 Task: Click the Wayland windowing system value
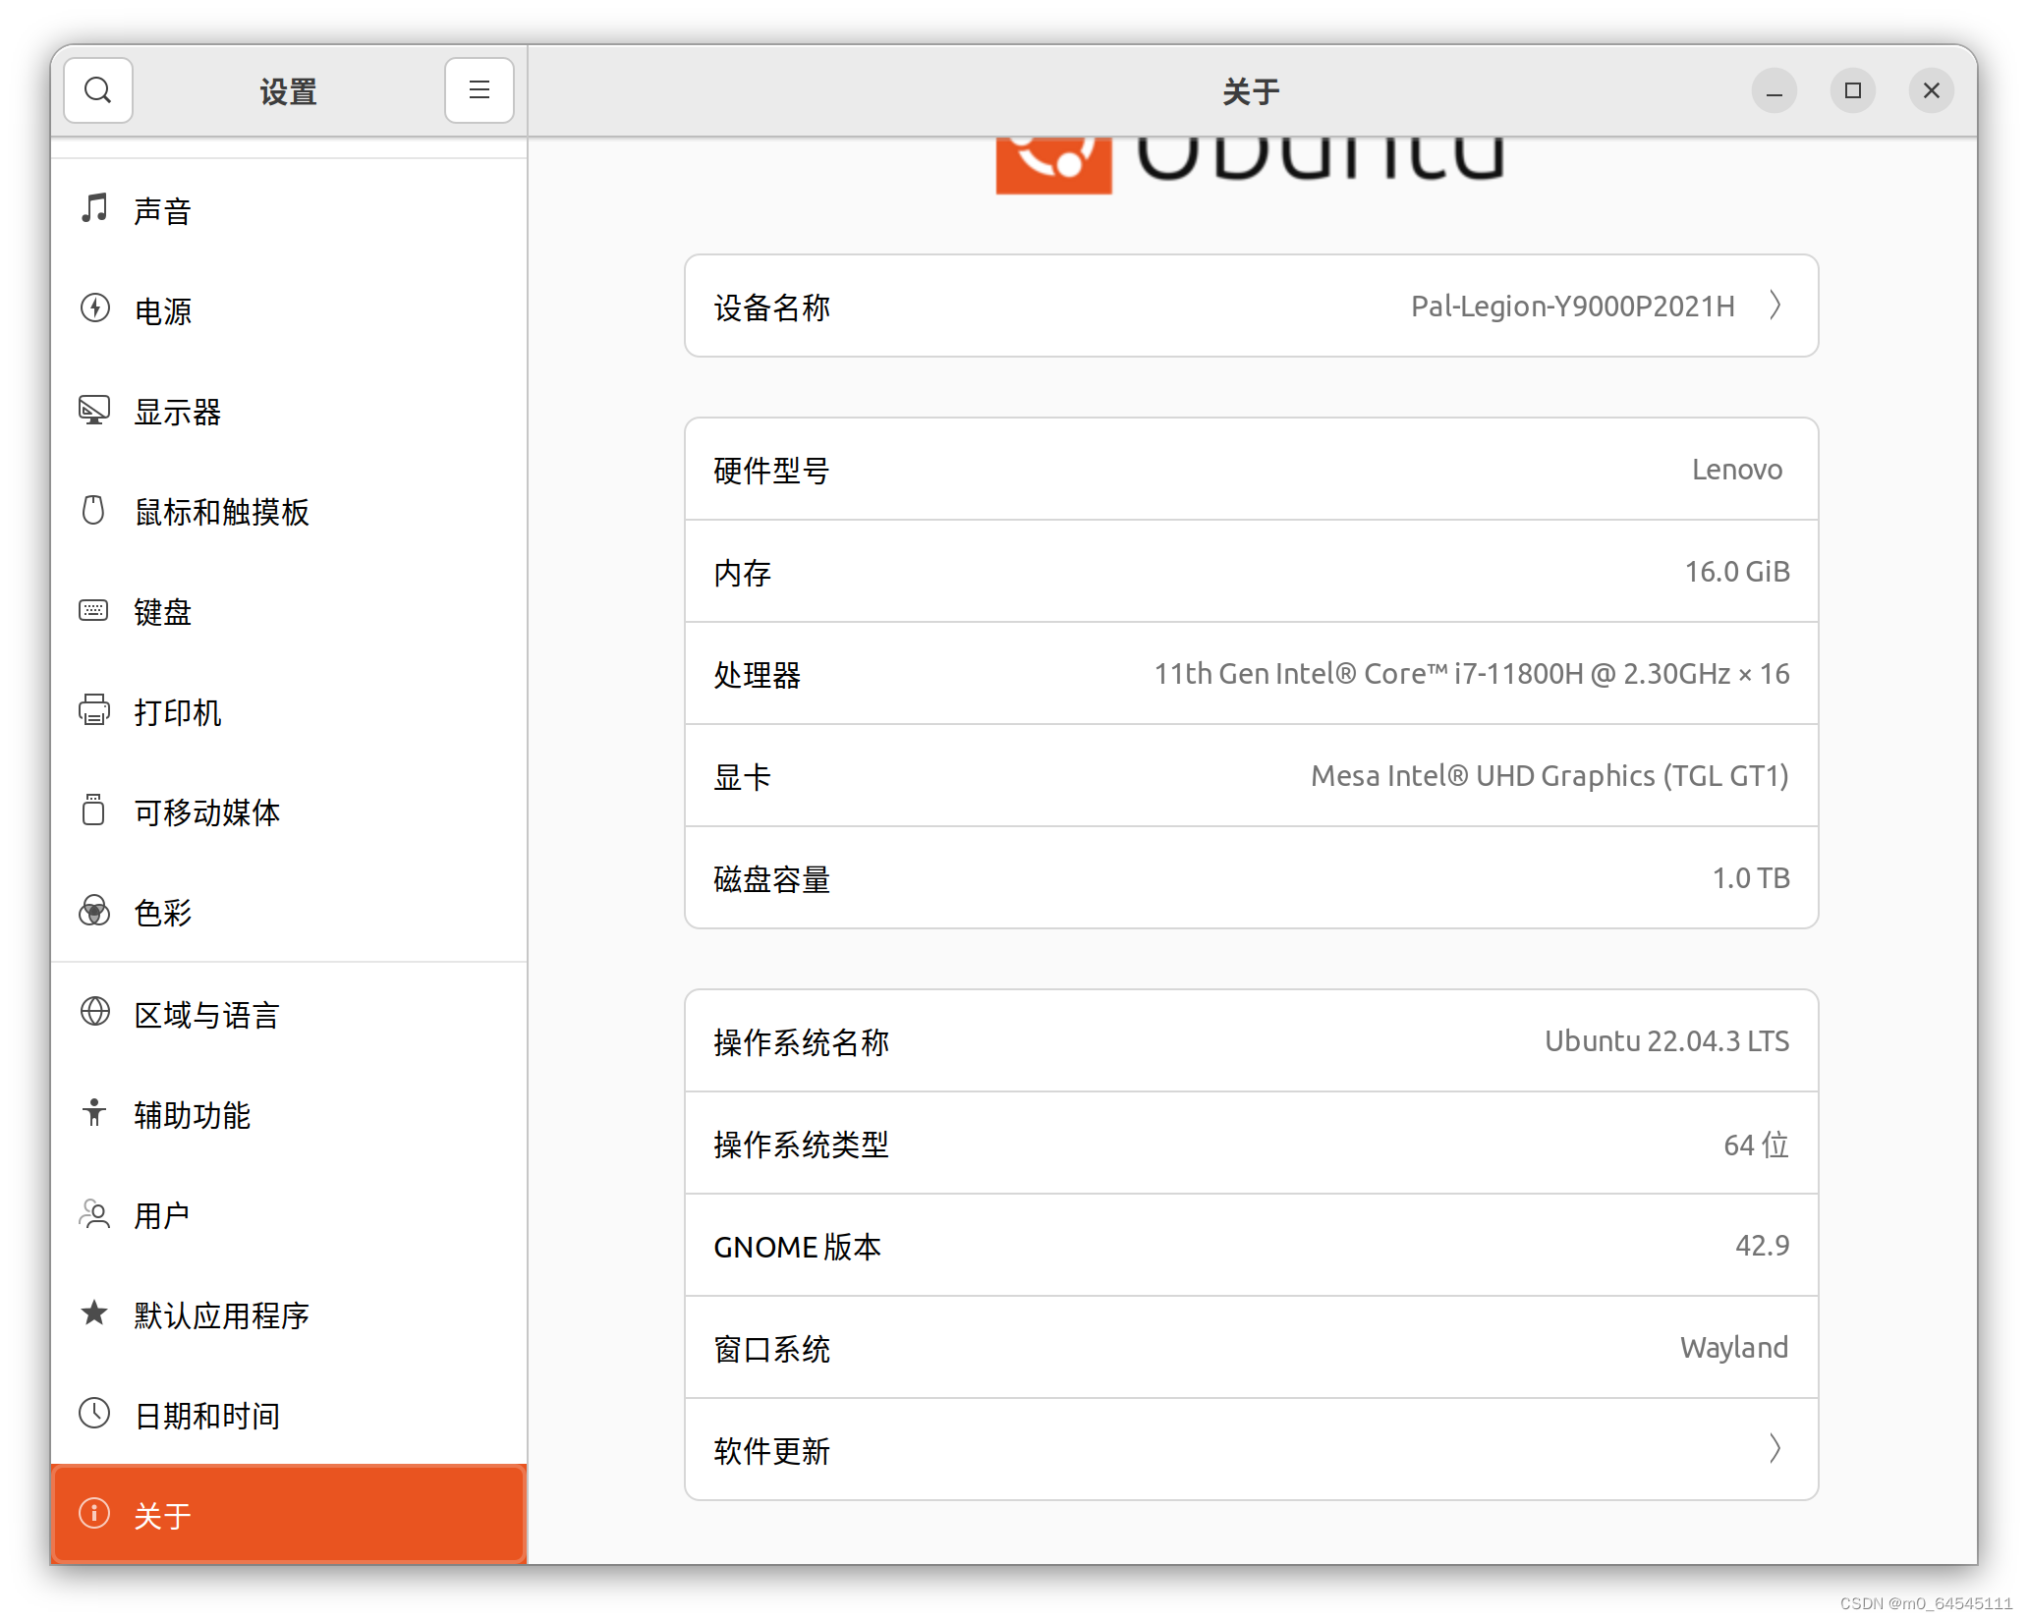tap(1734, 1348)
